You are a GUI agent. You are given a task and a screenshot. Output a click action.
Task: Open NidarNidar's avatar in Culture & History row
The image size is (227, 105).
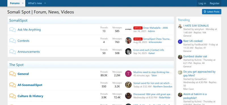pos(128,96)
